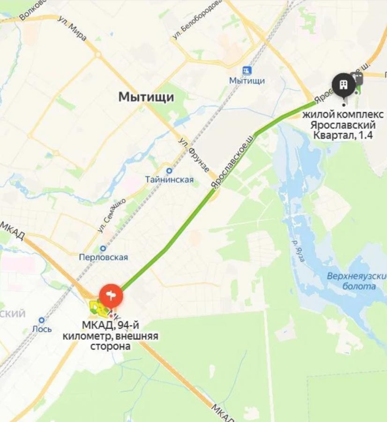Viewport: 387px width, 422px height.
Task: Click the ул. Семашко street label
Action: coord(112,216)
